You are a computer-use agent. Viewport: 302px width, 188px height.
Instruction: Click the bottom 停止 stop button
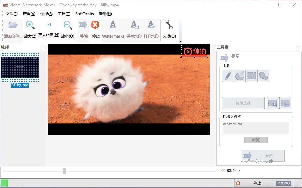[254, 183]
